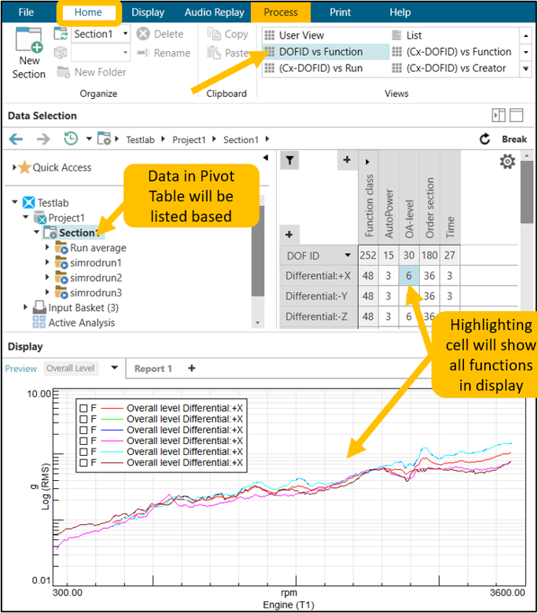This screenshot has width=538, height=613.
Task: Open the Display ribbon tab
Action: coord(148,13)
